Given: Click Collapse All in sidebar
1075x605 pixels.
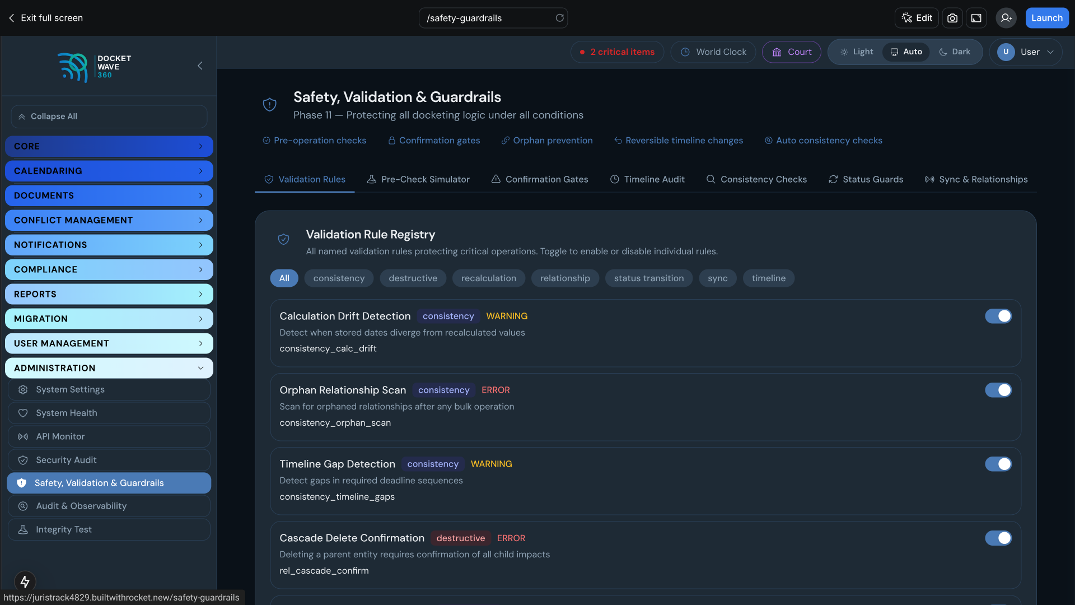Looking at the screenshot, I should pos(109,117).
